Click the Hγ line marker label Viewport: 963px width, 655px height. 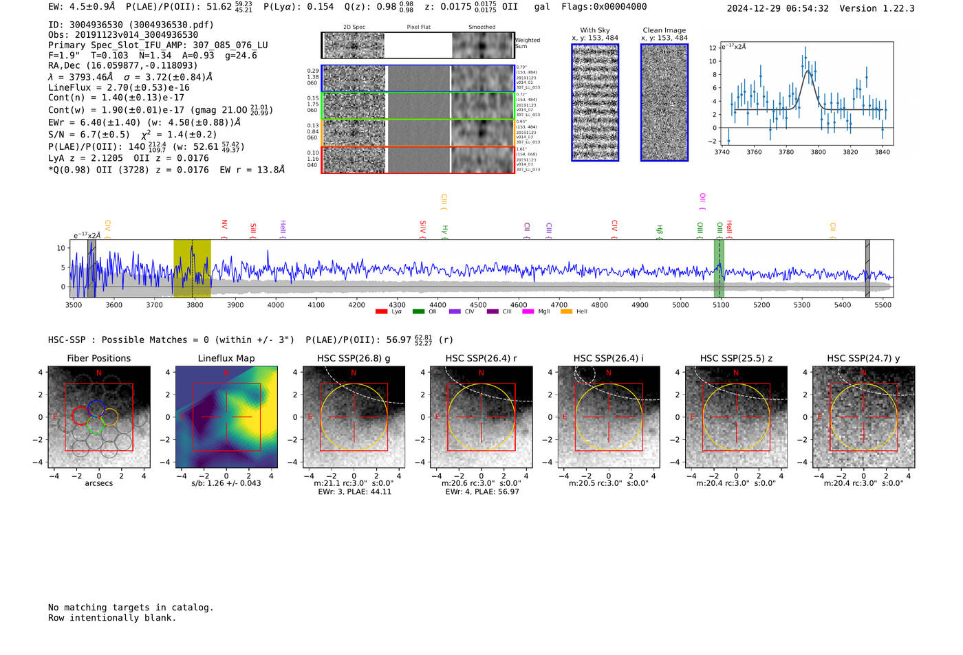click(x=445, y=232)
